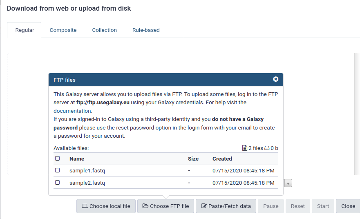
Task: Click the open folder icon on Choose FTP file
Action: click(145, 206)
